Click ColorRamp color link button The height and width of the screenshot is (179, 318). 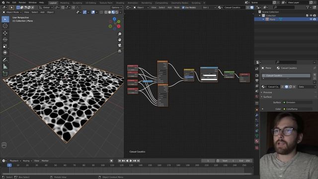[x=298, y=109]
